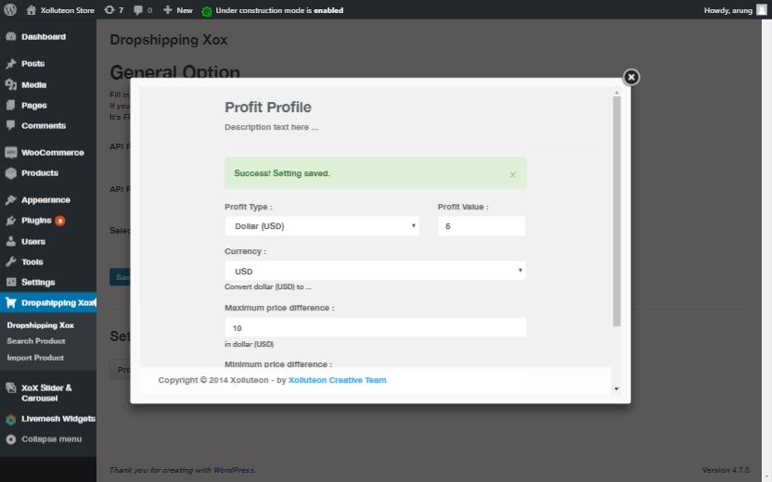Click the Products box icon

pyautogui.click(x=11, y=173)
